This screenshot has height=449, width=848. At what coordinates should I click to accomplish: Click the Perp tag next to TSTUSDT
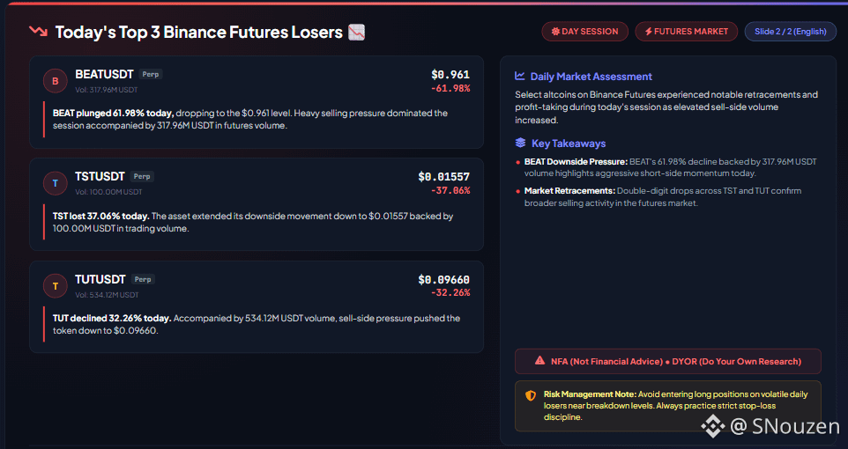coord(142,176)
